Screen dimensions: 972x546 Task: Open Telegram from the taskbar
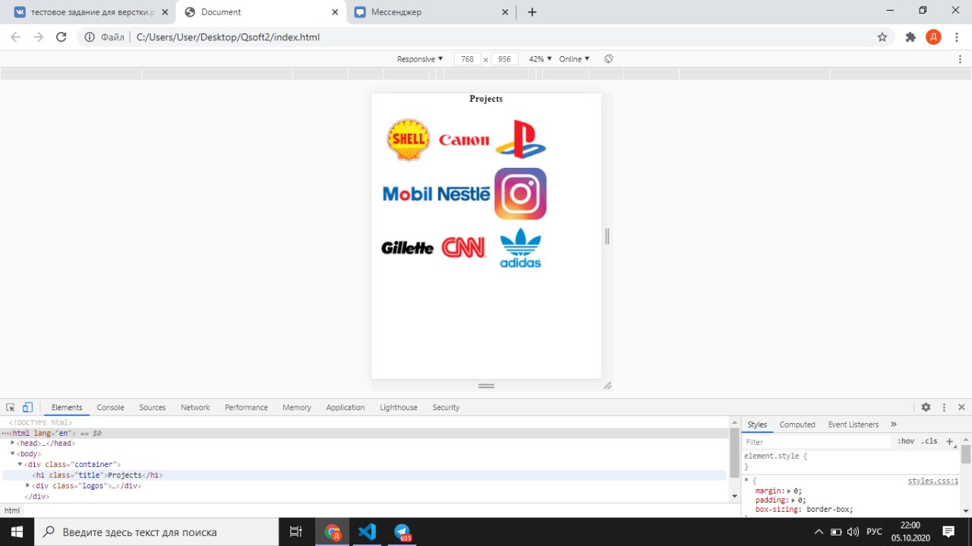click(x=402, y=532)
